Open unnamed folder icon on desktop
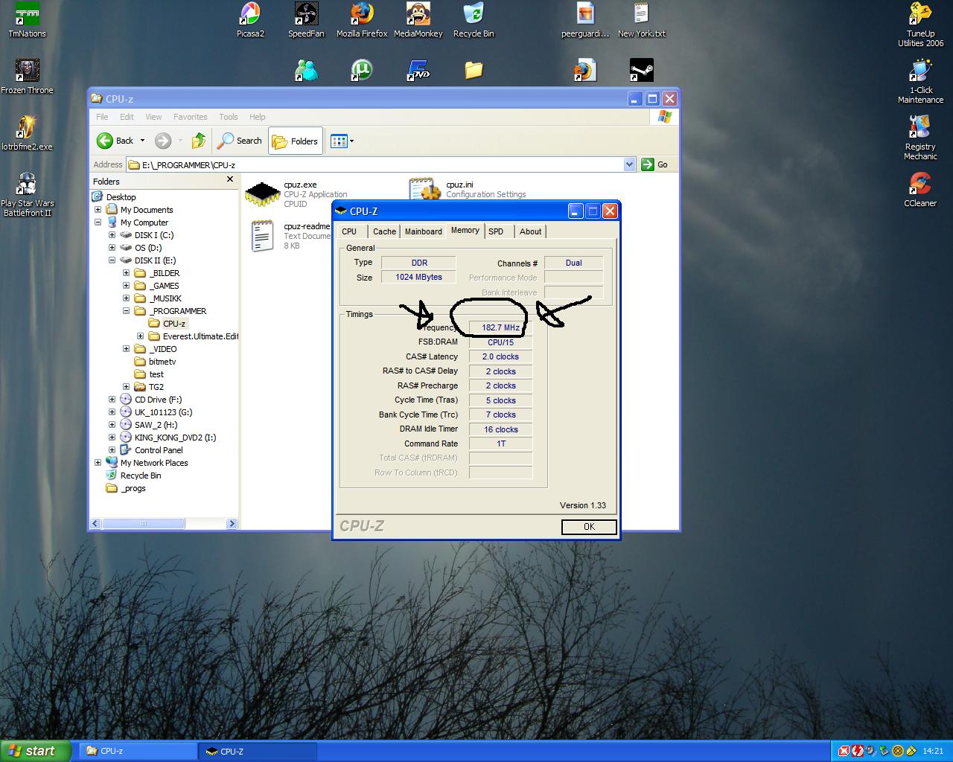953x762 pixels. coord(474,71)
